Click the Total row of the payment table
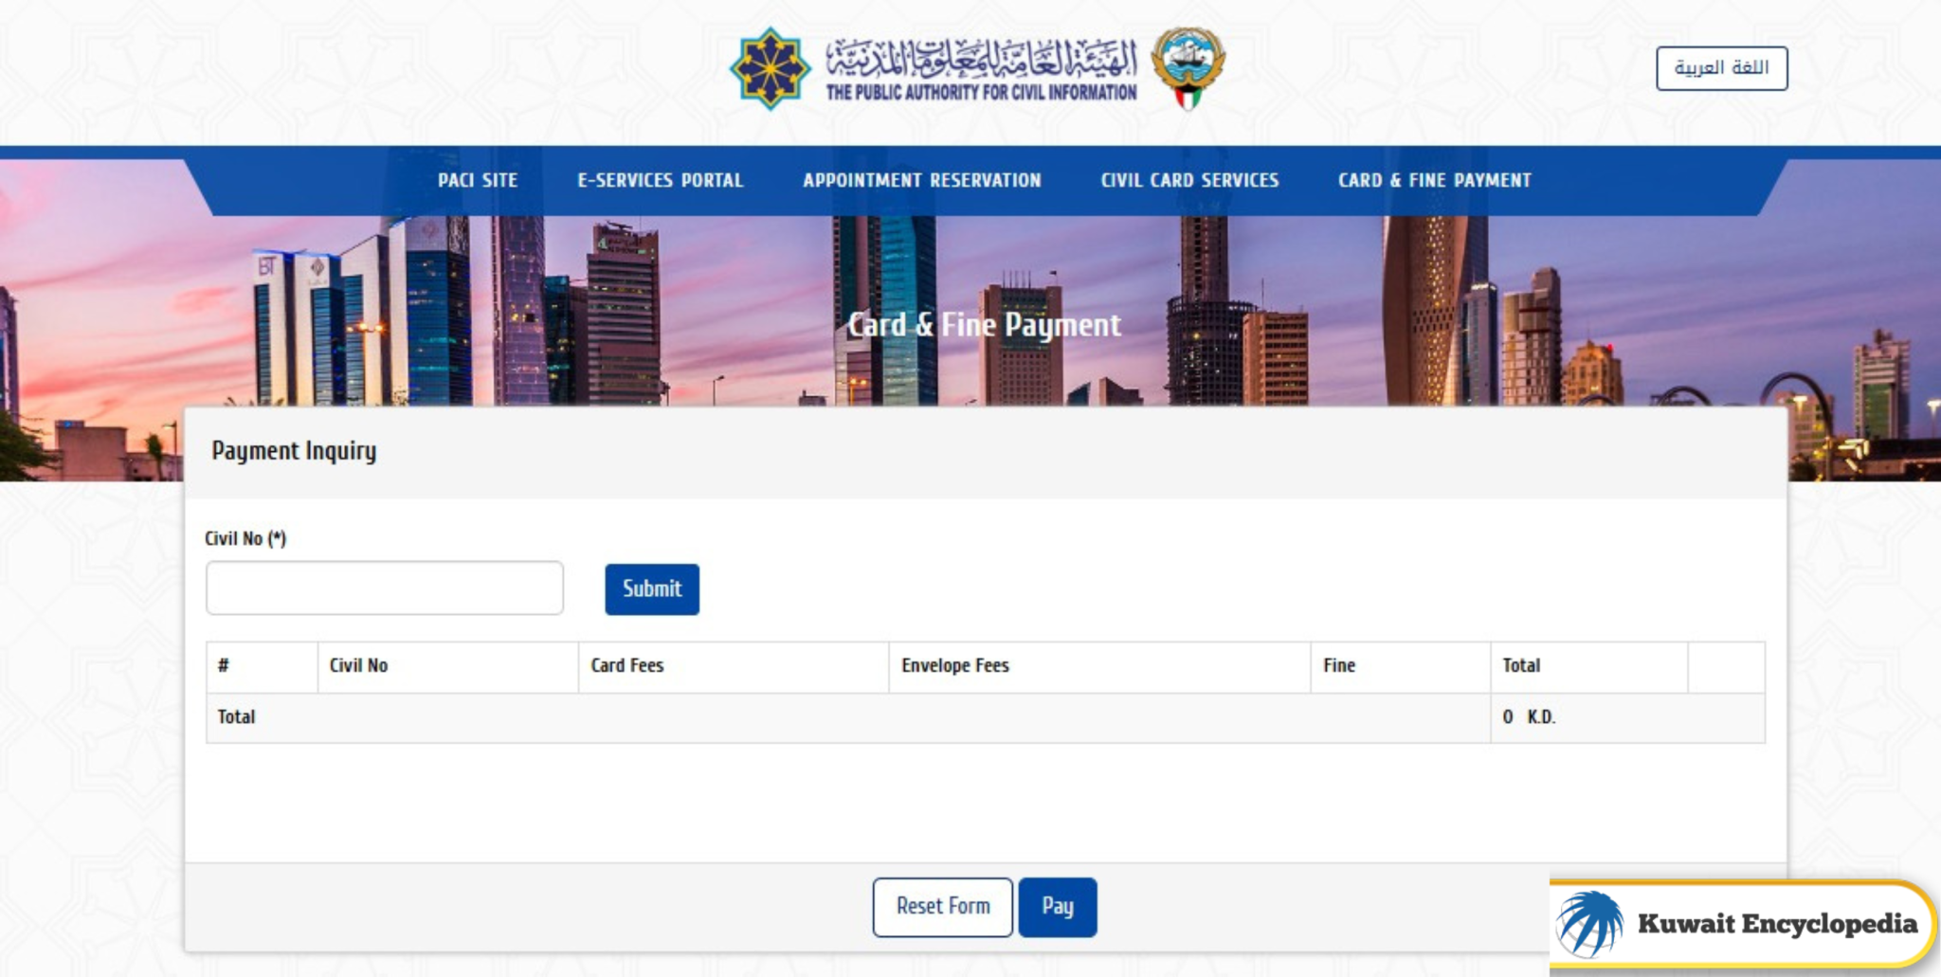 coord(663,717)
